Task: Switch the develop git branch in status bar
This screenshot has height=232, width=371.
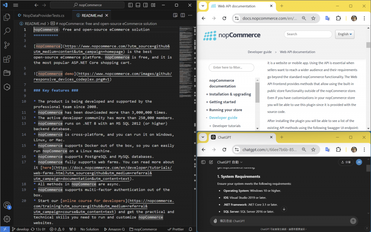Action: pyautogui.click(x=20, y=229)
